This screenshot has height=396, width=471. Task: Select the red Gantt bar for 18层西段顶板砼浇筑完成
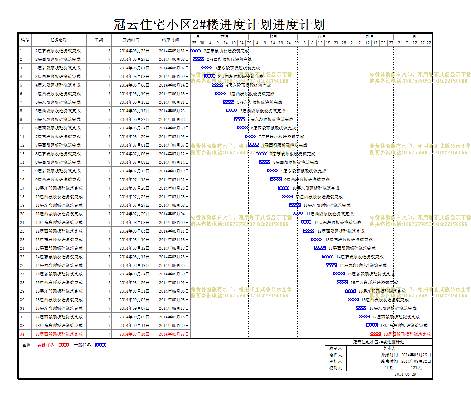[x=375, y=334]
